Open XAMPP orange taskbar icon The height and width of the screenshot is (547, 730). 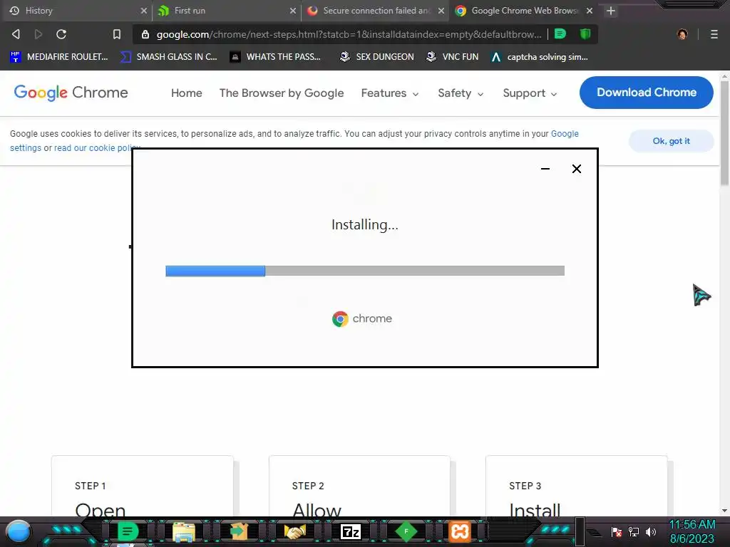460,531
